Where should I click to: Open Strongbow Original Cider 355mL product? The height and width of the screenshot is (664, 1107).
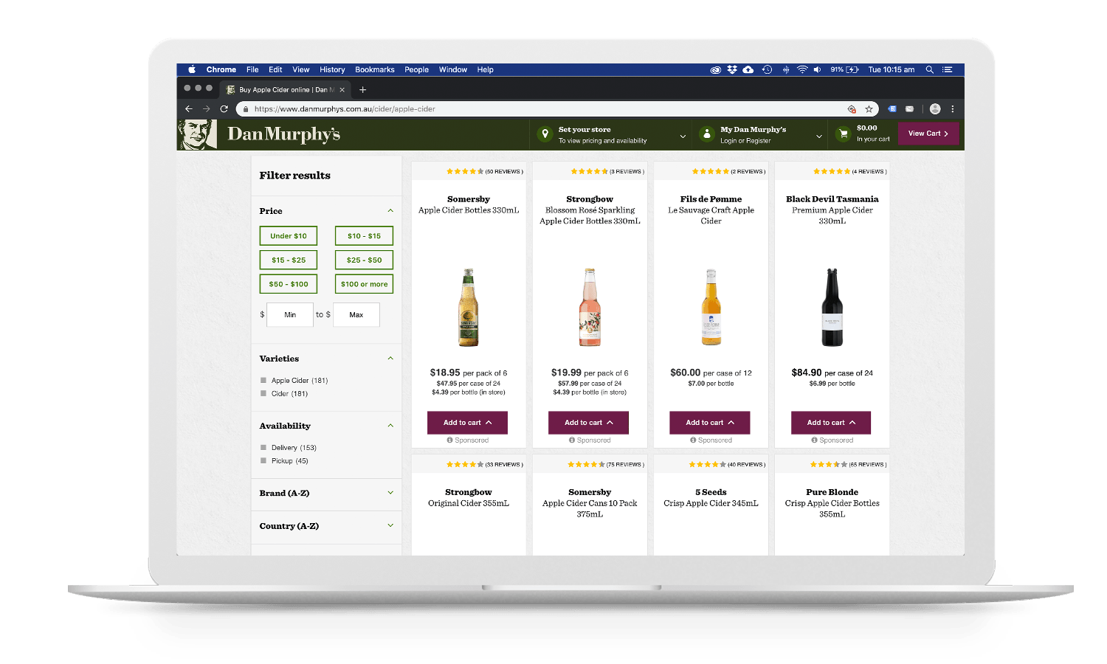[469, 497]
